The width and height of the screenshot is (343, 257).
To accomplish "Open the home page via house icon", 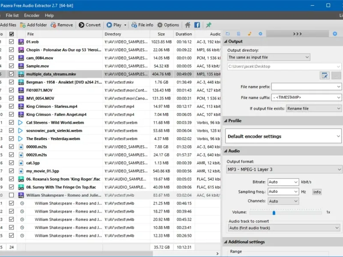I will pos(187,25).
